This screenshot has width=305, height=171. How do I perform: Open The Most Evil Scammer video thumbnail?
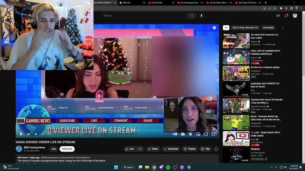click(236, 41)
